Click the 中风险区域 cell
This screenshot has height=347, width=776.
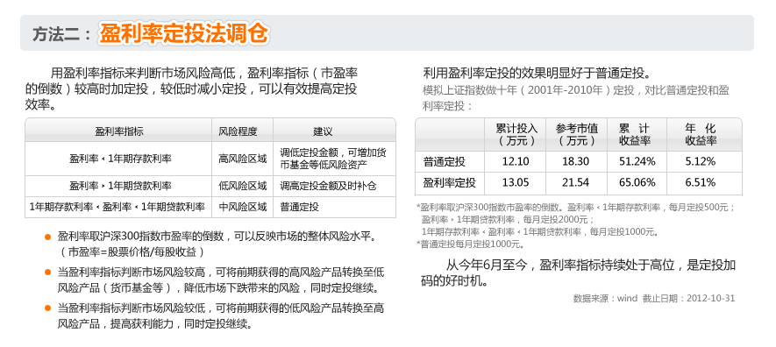pyautogui.click(x=243, y=207)
